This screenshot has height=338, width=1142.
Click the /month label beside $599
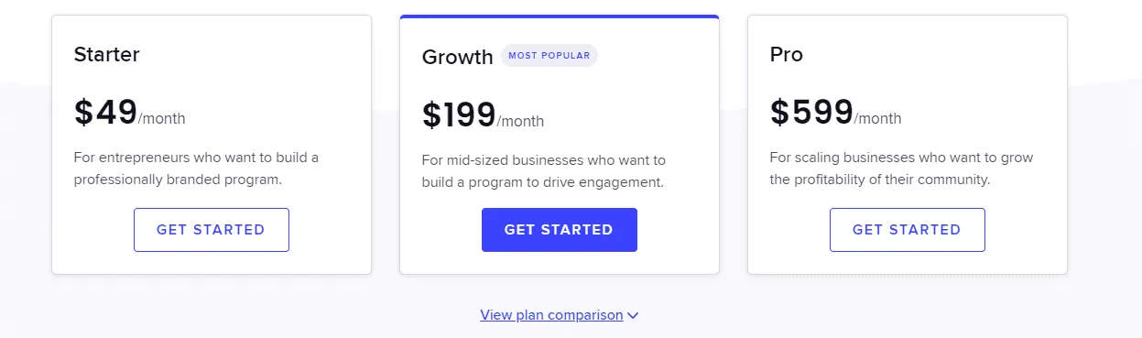tap(878, 118)
